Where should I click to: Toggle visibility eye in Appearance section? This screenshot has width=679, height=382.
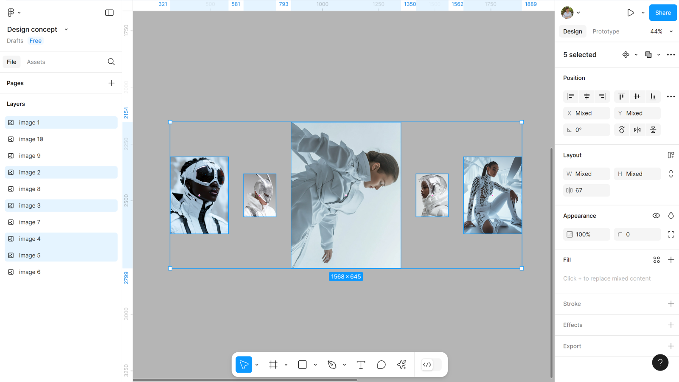coord(656,216)
